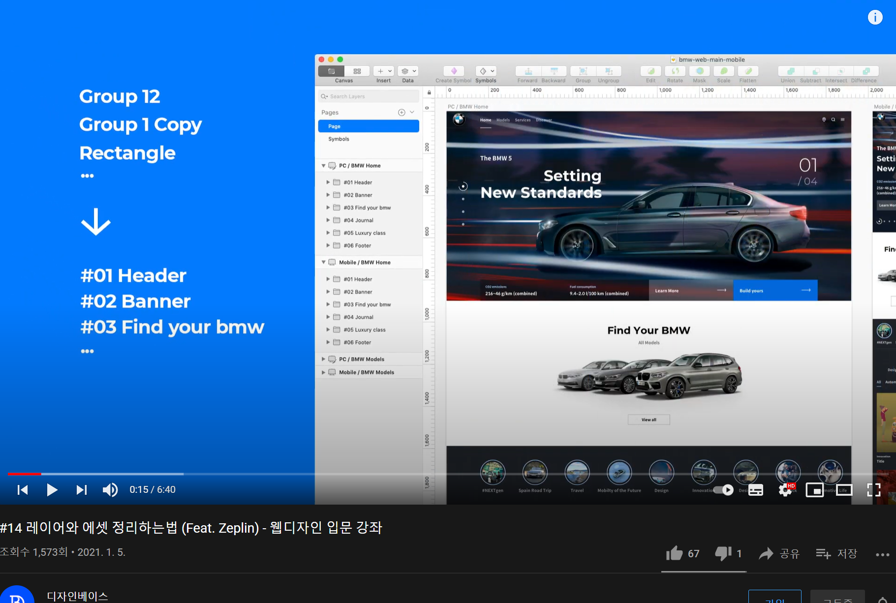The width and height of the screenshot is (896, 603).
Task: Skip to the next video
Action: tap(82, 489)
